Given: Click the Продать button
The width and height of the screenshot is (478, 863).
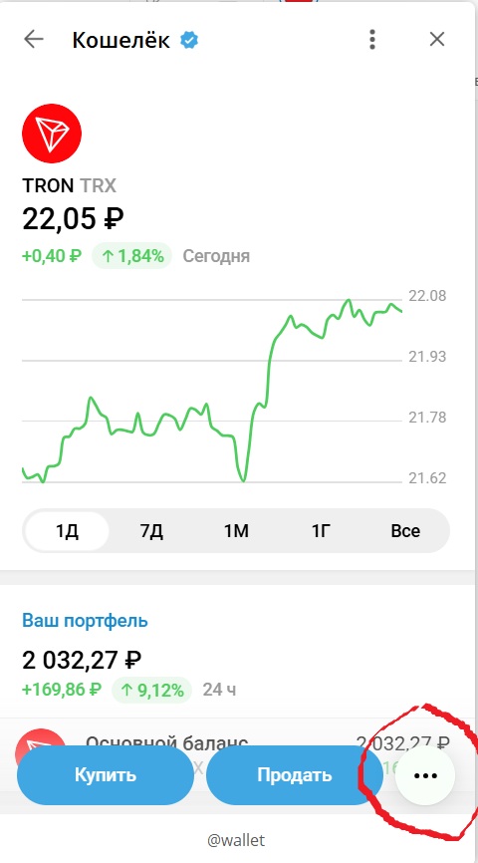Looking at the screenshot, I should point(295,775).
